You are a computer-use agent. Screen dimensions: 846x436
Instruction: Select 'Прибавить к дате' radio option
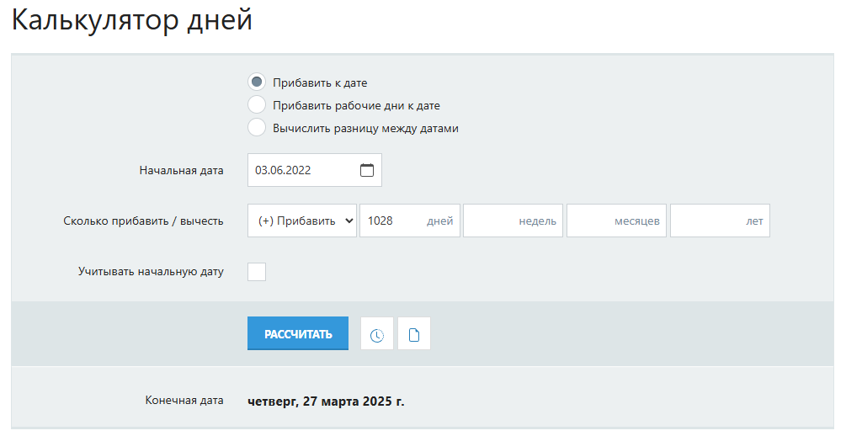pyautogui.click(x=256, y=82)
